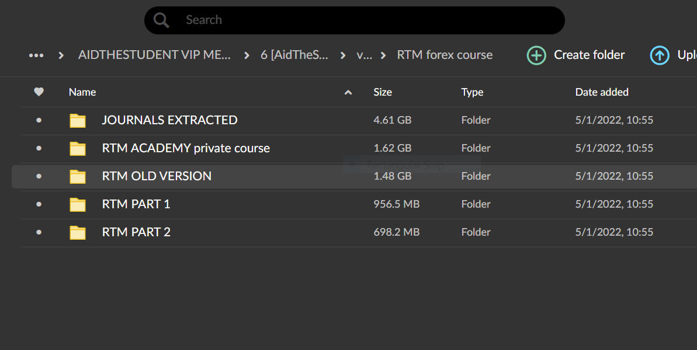The height and width of the screenshot is (350, 697).
Task: Click the magnifying glass search icon
Action: click(161, 20)
